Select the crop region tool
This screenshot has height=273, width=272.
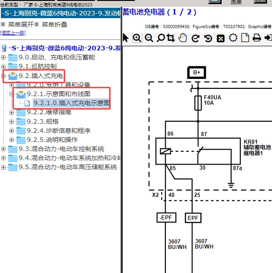[171, 38]
